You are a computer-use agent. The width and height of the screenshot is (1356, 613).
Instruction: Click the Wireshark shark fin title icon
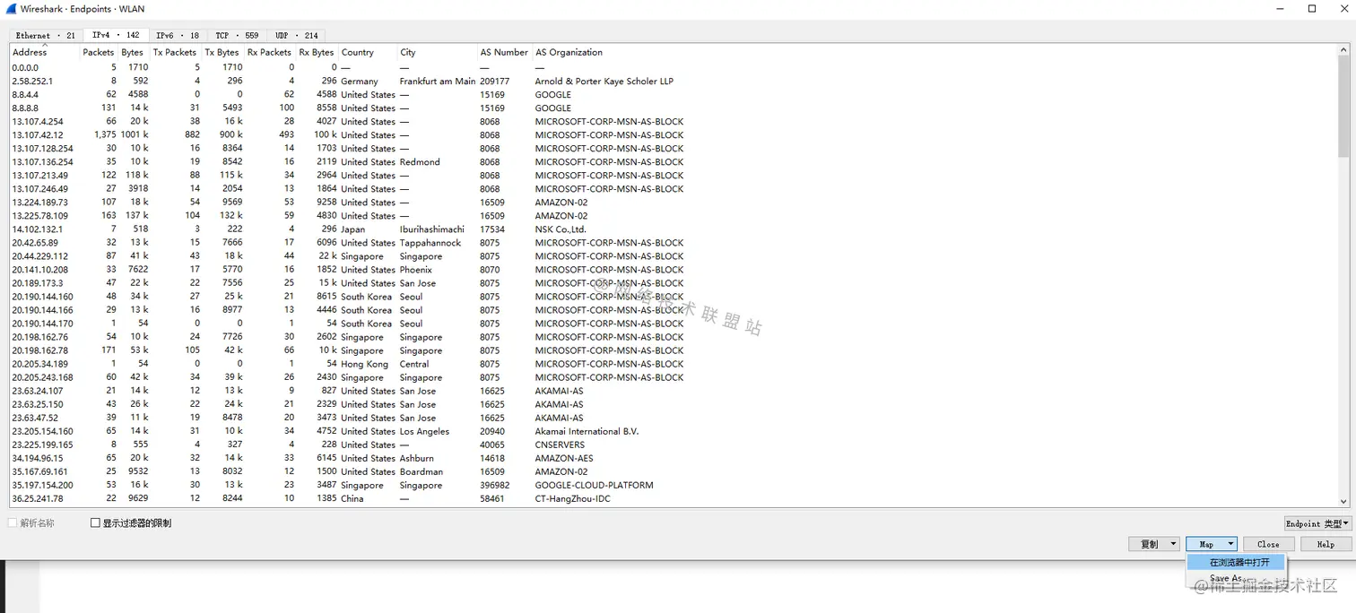(10, 9)
